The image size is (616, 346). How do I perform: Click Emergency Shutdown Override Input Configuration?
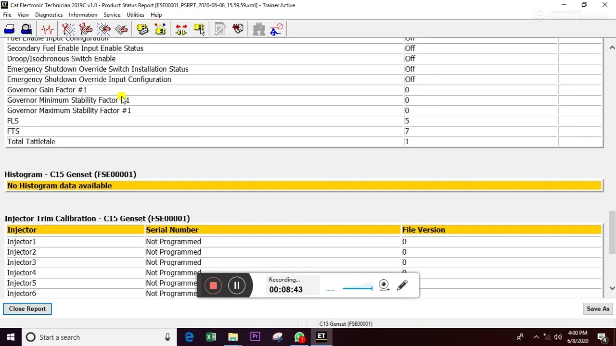[89, 79]
